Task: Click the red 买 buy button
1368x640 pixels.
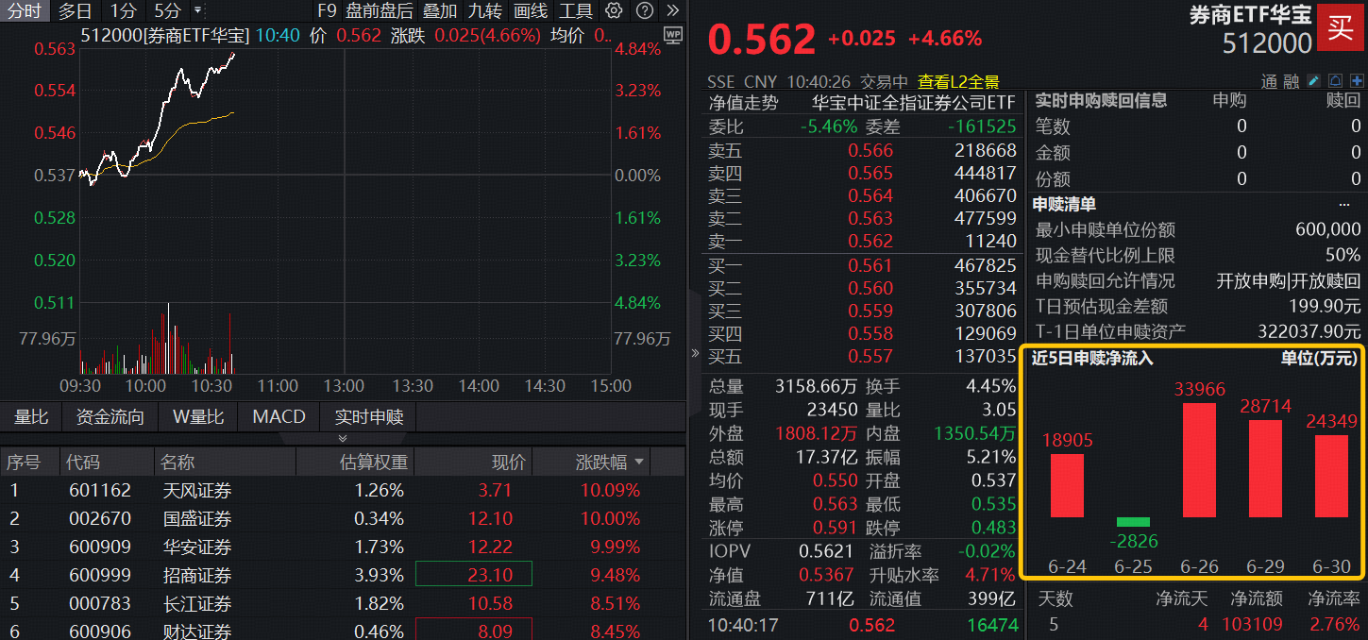Action: click(1341, 26)
